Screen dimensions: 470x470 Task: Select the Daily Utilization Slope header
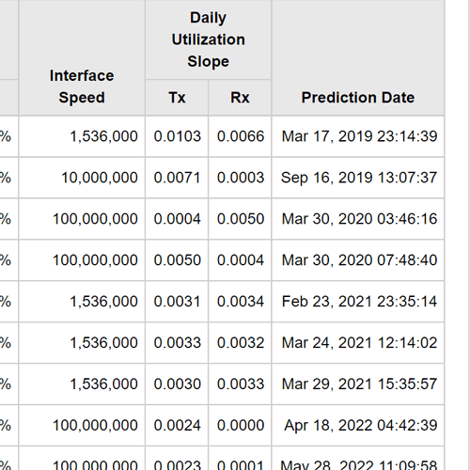click(209, 39)
